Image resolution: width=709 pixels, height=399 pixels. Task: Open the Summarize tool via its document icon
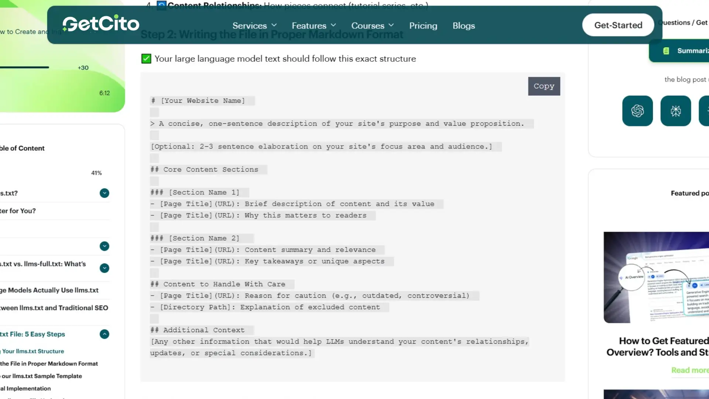667,51
